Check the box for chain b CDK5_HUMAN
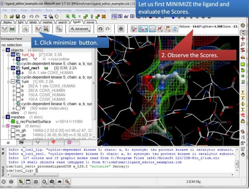249x189 pixels. (x=18, y=90)
